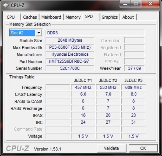The image size is (162, 156).
Task: Click the JEDEC #1 column header
Action: (83, 81)
